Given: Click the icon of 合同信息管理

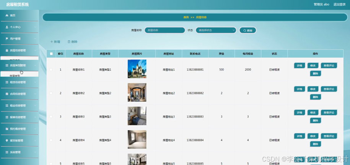Looking at the screenshot, I should coord(7,94).
